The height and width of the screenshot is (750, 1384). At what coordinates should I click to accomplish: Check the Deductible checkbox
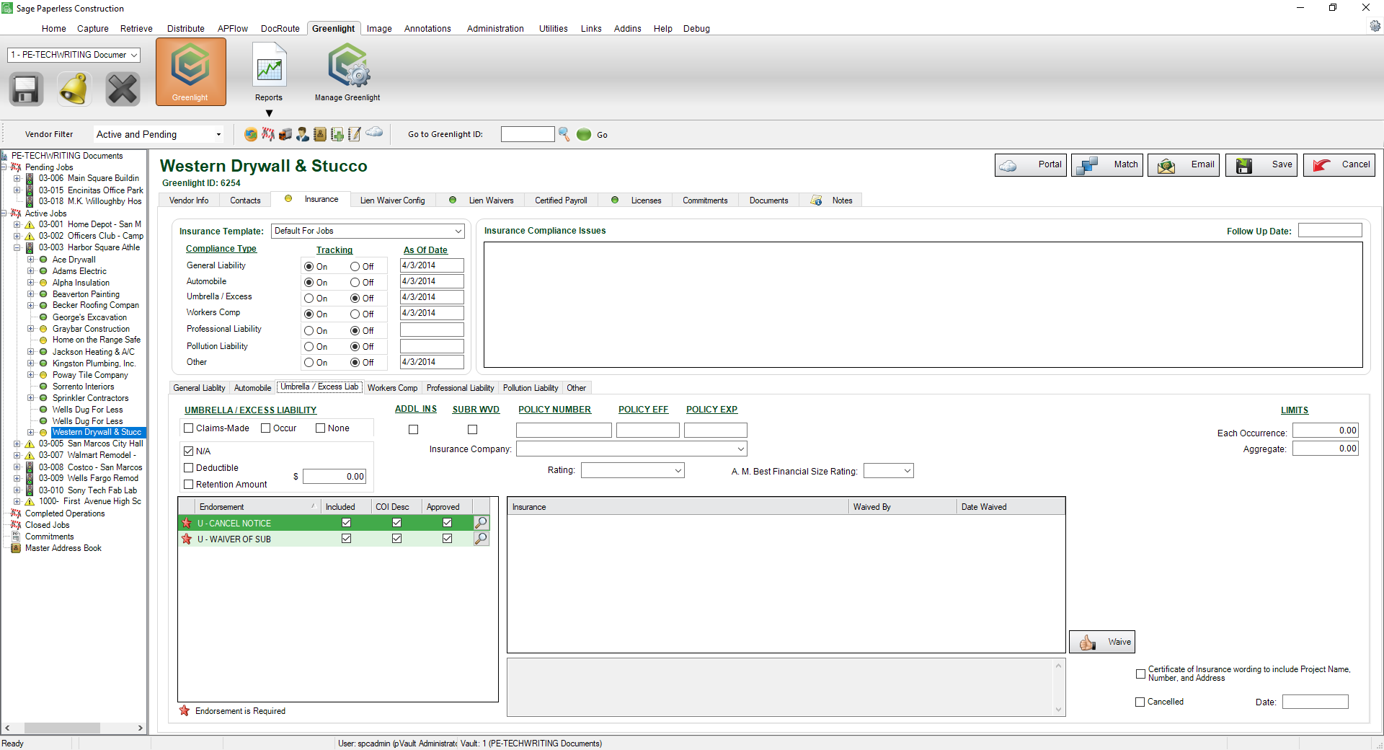(189, 468)
